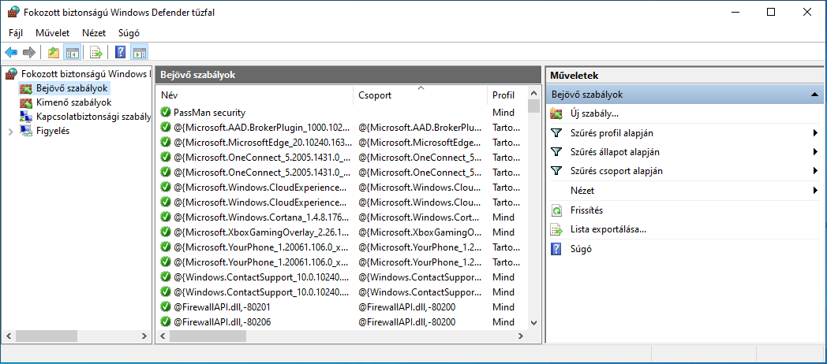Image resolution: width=827 pixels, height=364 pixels.
Task: Sort by the Csoport column header
Action: 421,95
